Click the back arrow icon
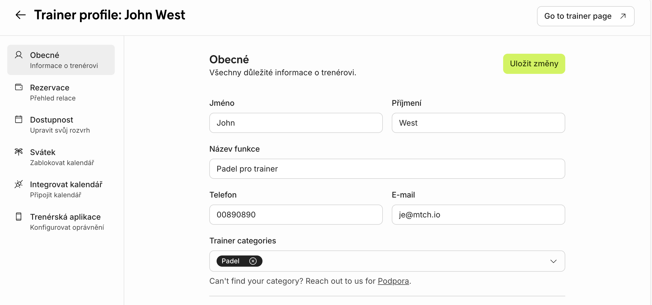The height and width of the screenshot is (305, 652). 20,15
